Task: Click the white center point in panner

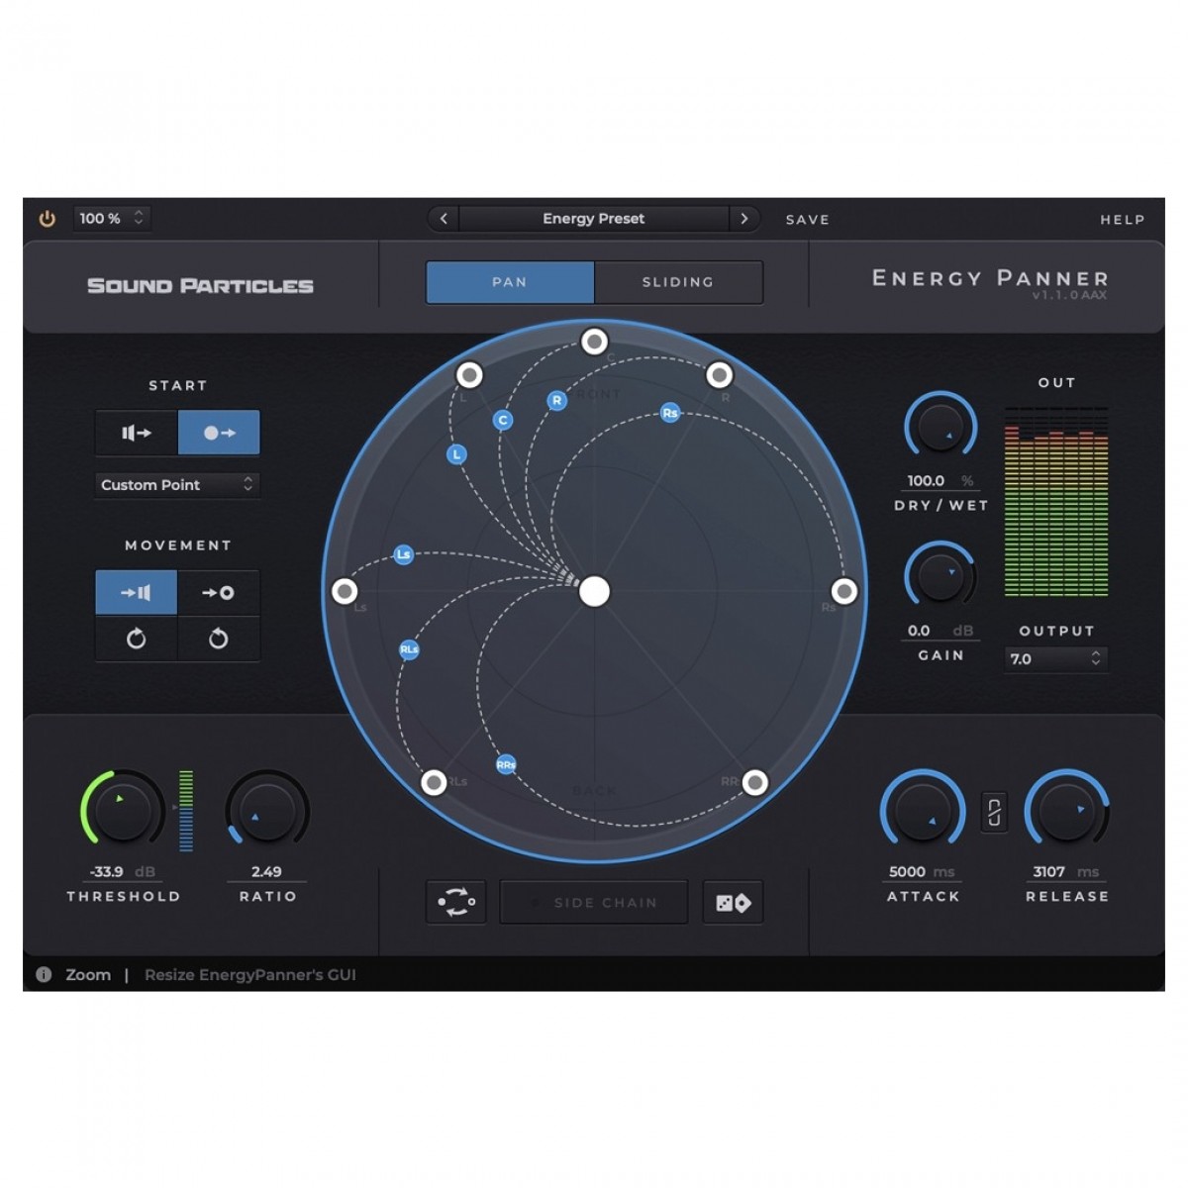Action: (x=594, y=591)
